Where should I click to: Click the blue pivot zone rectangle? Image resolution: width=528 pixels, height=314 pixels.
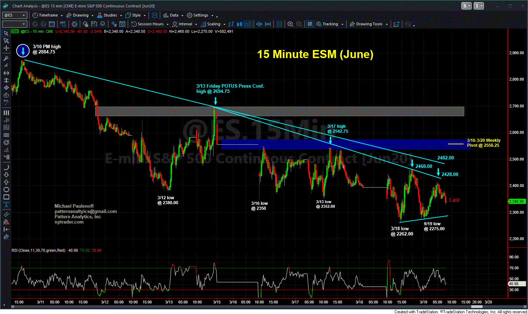345,145
